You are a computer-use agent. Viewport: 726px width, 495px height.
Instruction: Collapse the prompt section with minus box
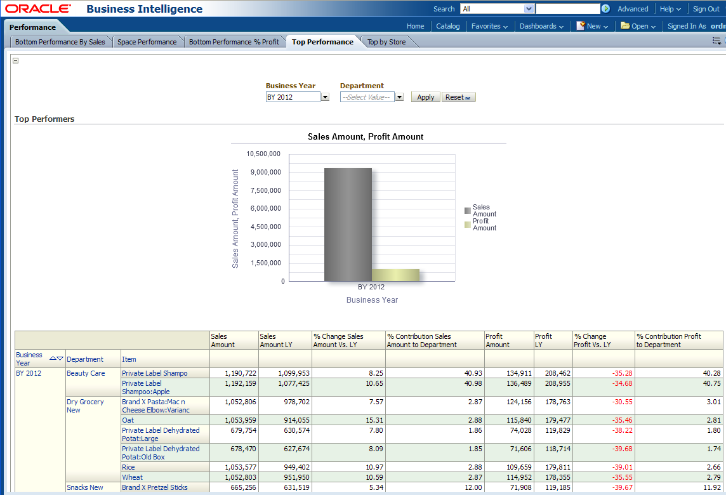(x=16, y=61)
